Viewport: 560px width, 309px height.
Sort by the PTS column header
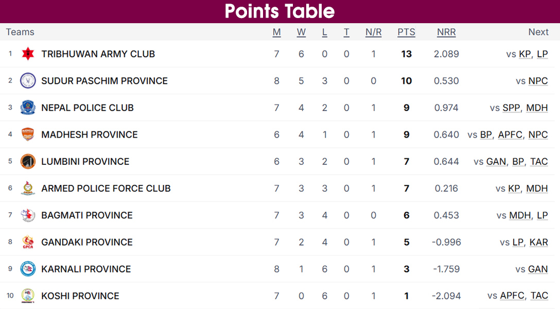pos(406,32)
